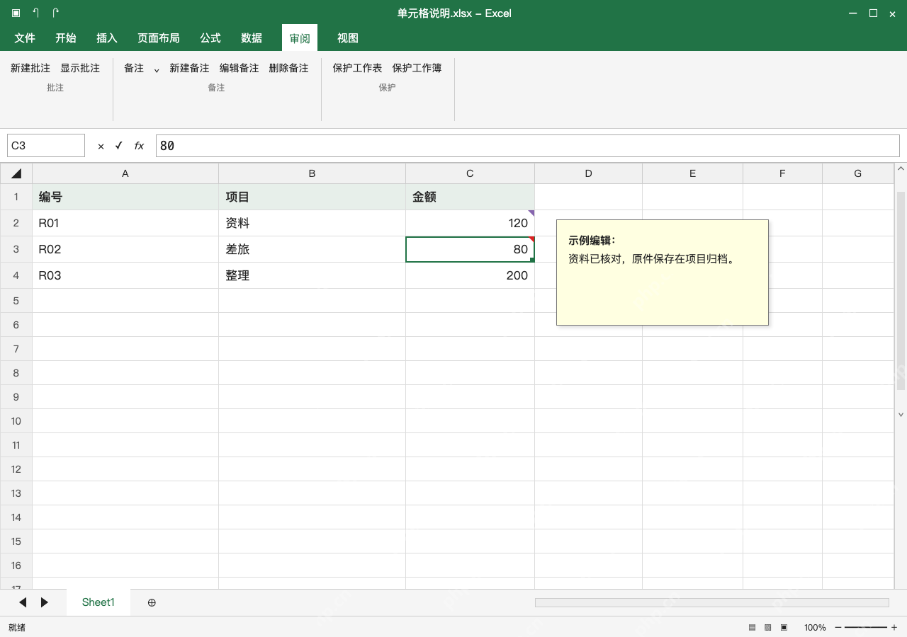This screenshot has width=907, height=637.
Task: Go to previous sheet with left arrow
Action: tap(23, 602)
